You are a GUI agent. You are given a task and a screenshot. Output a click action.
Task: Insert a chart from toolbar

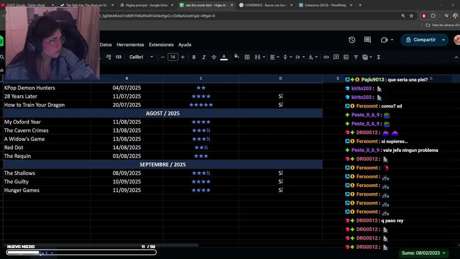[346, 57]
